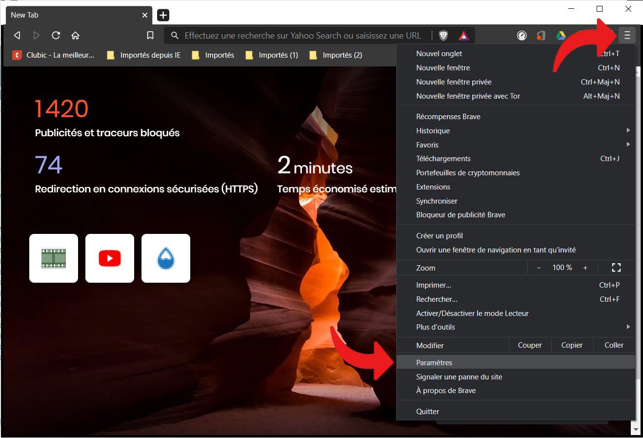This screenshot has height=438, width=643.
Task: Click the Coller button
Action: (613, 345)
